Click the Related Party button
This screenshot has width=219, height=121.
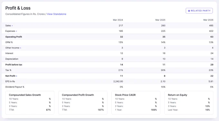tap(199, 11)
